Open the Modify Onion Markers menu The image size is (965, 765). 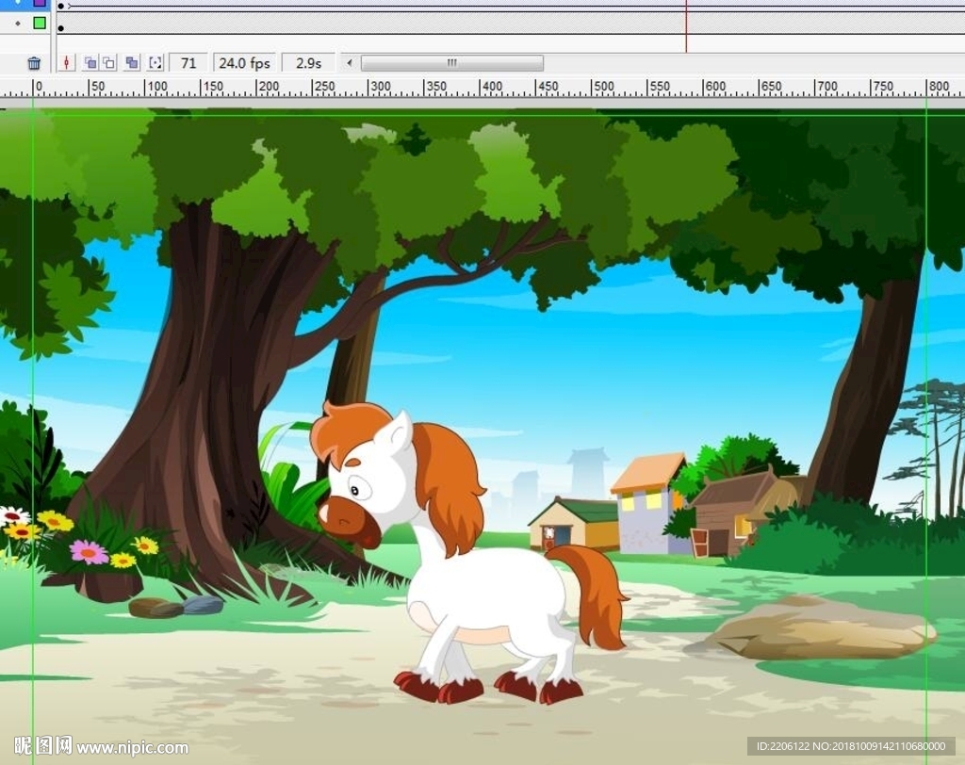[x=155, y=63]
